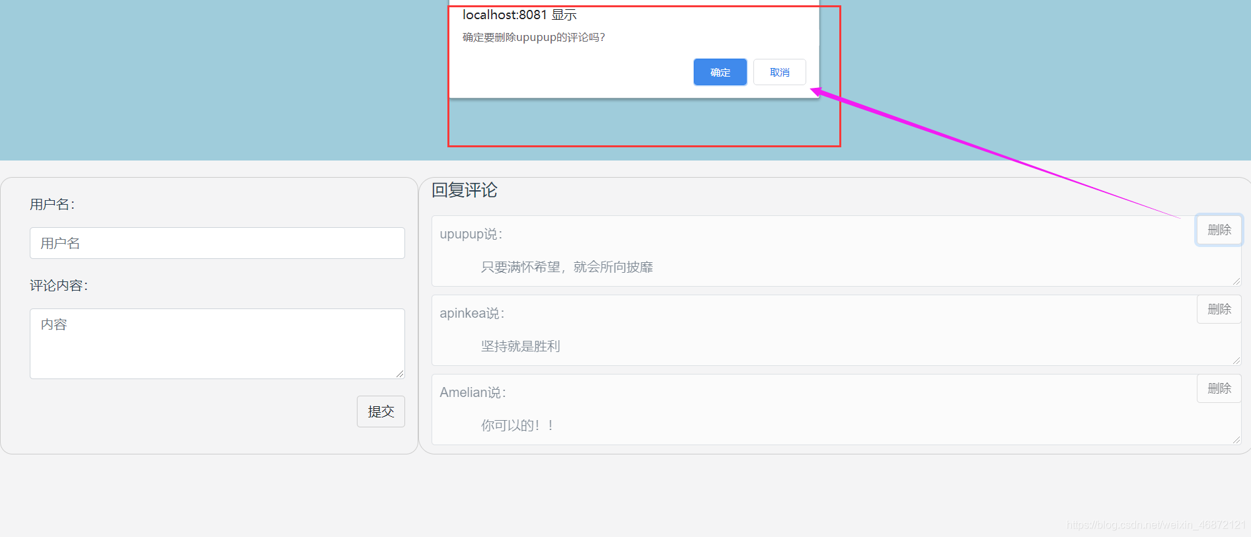
Task: Select text '只要满怀希望，就会所向披靡'
Action: pos(567,267)
